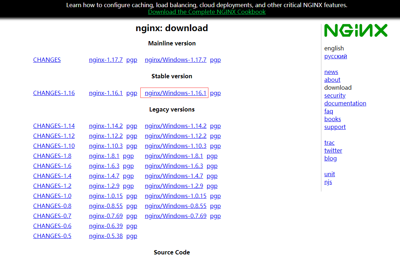Switch language to русский
This screenshot has width=400, height=258.
point(336,56)
